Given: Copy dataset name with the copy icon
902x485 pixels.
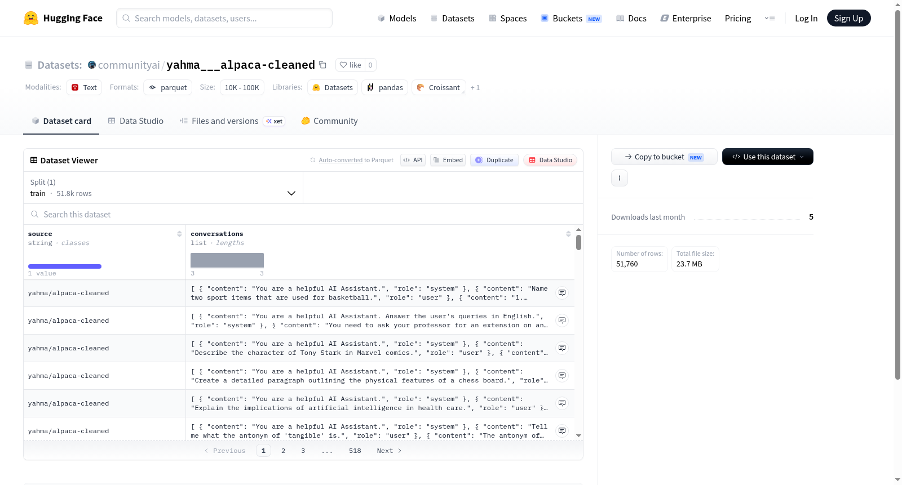Looking at the screenshot, I should (322, 65).
